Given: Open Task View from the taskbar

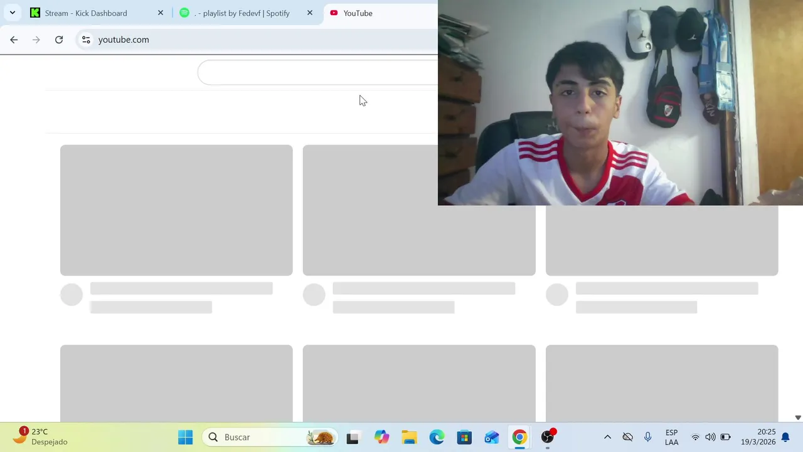Looking at the screenshot, I should point(353,437).
